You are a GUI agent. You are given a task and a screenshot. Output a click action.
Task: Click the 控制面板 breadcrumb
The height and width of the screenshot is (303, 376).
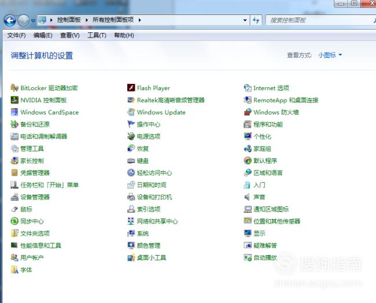point(69,20)
